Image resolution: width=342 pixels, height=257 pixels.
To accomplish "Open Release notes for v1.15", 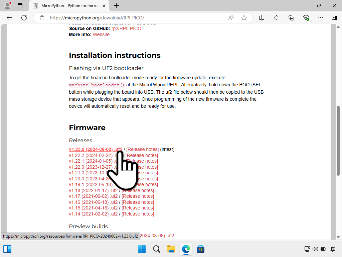I will click(x=138, y=208).
